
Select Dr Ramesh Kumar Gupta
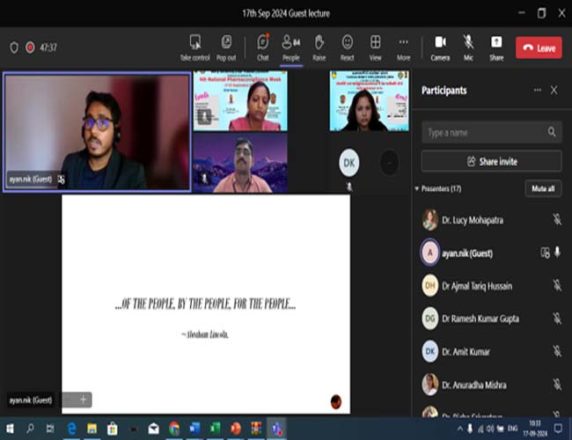coord(491,319)
